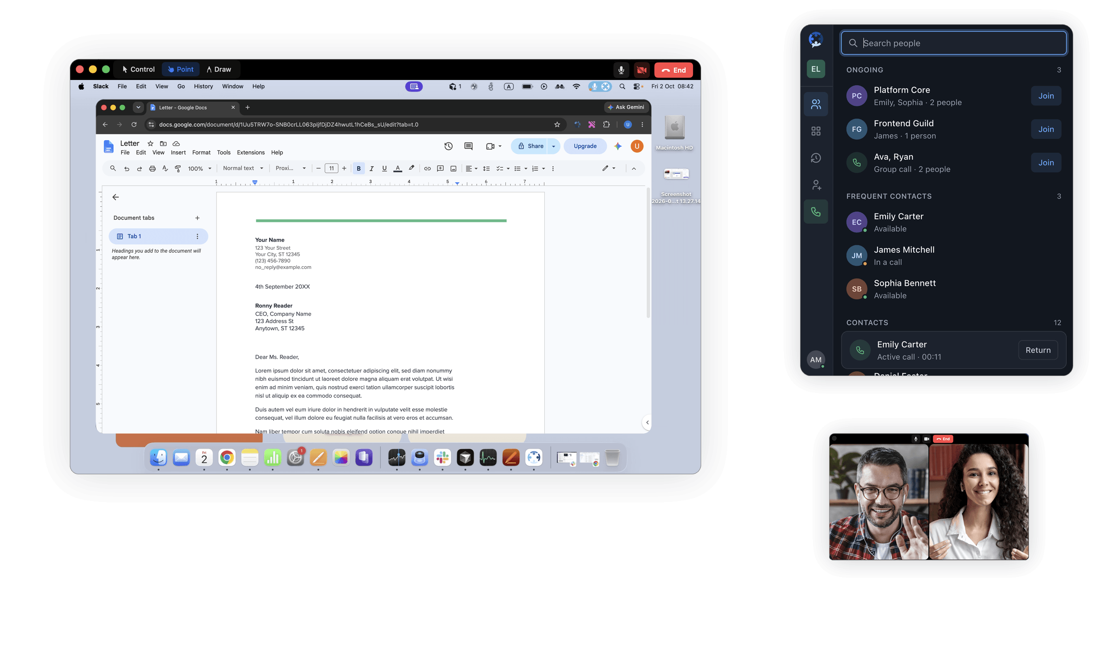Click the font size 11 field

[x=331, y=168]
